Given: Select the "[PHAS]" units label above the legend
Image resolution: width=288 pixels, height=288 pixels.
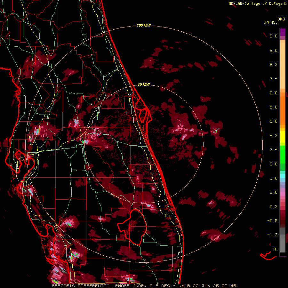Looking at the screenshot, I should pyautogui.click(x=270, y=22).
